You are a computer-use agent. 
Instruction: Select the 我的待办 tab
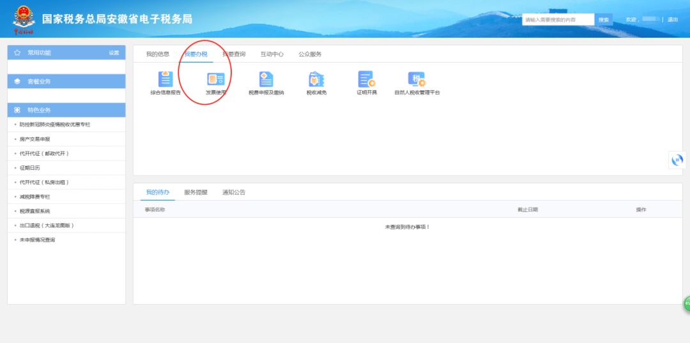click(x=158, y=192)
